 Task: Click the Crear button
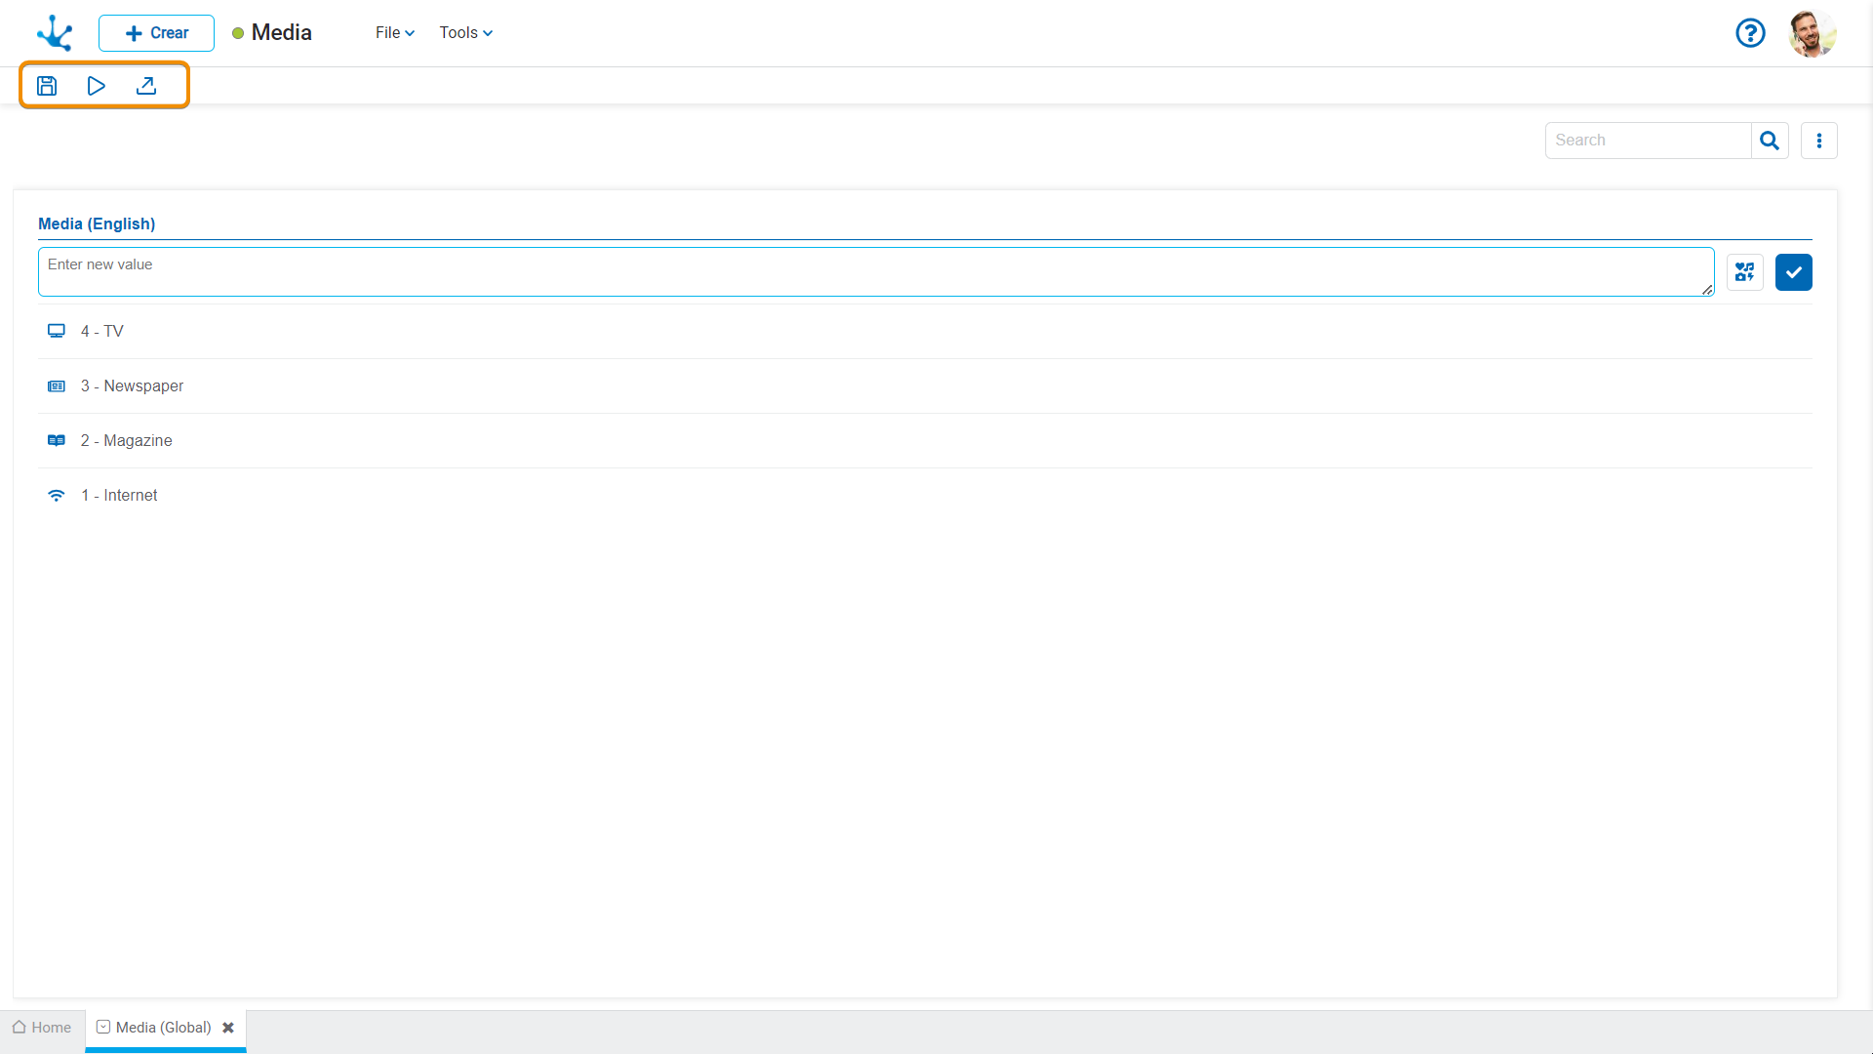pyautogui.click(x=156, y=33)
